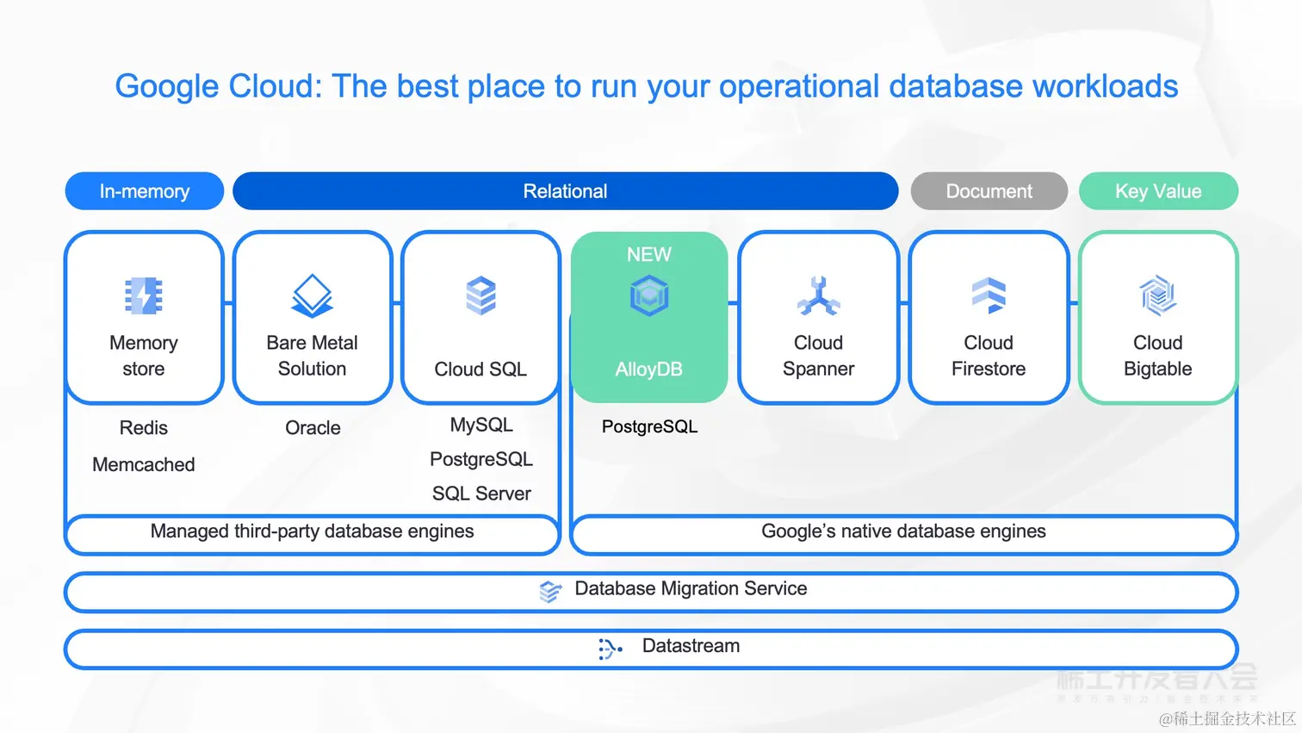Image resolution: width=1302 pixels, height=733 pixels.
Task: Click the Datastream bar
Action: pyautogui.click(x=651, y=649)
